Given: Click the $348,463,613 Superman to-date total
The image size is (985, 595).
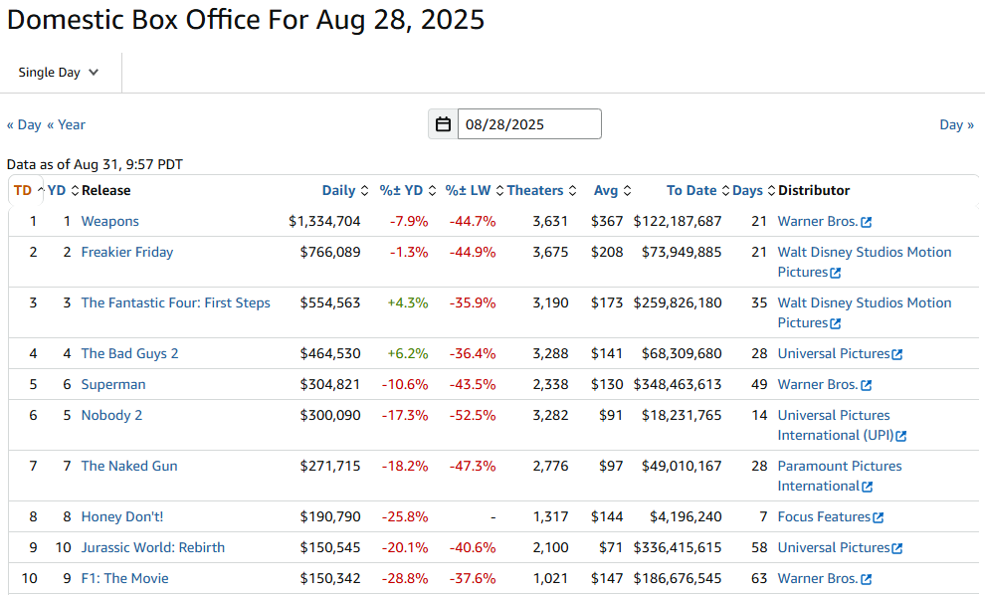Looking at the screenshot, I should (x=678, y=384).
